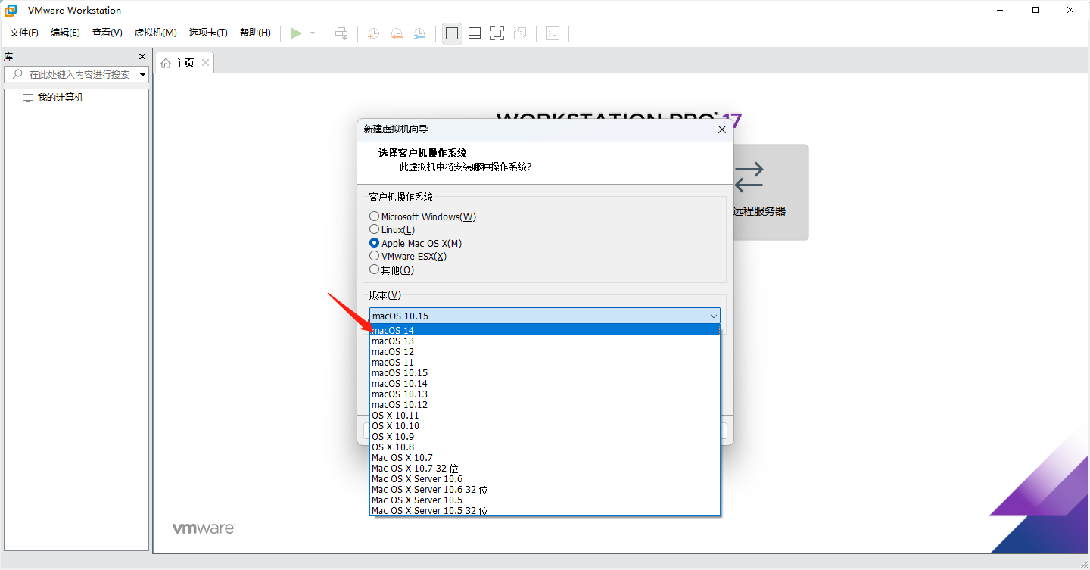Toggle the thumbnail bar view icon
This screenshot has width=1090, height=570.
(475, 33)
